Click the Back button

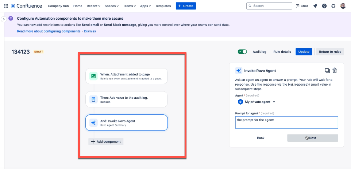click(261, 138)
